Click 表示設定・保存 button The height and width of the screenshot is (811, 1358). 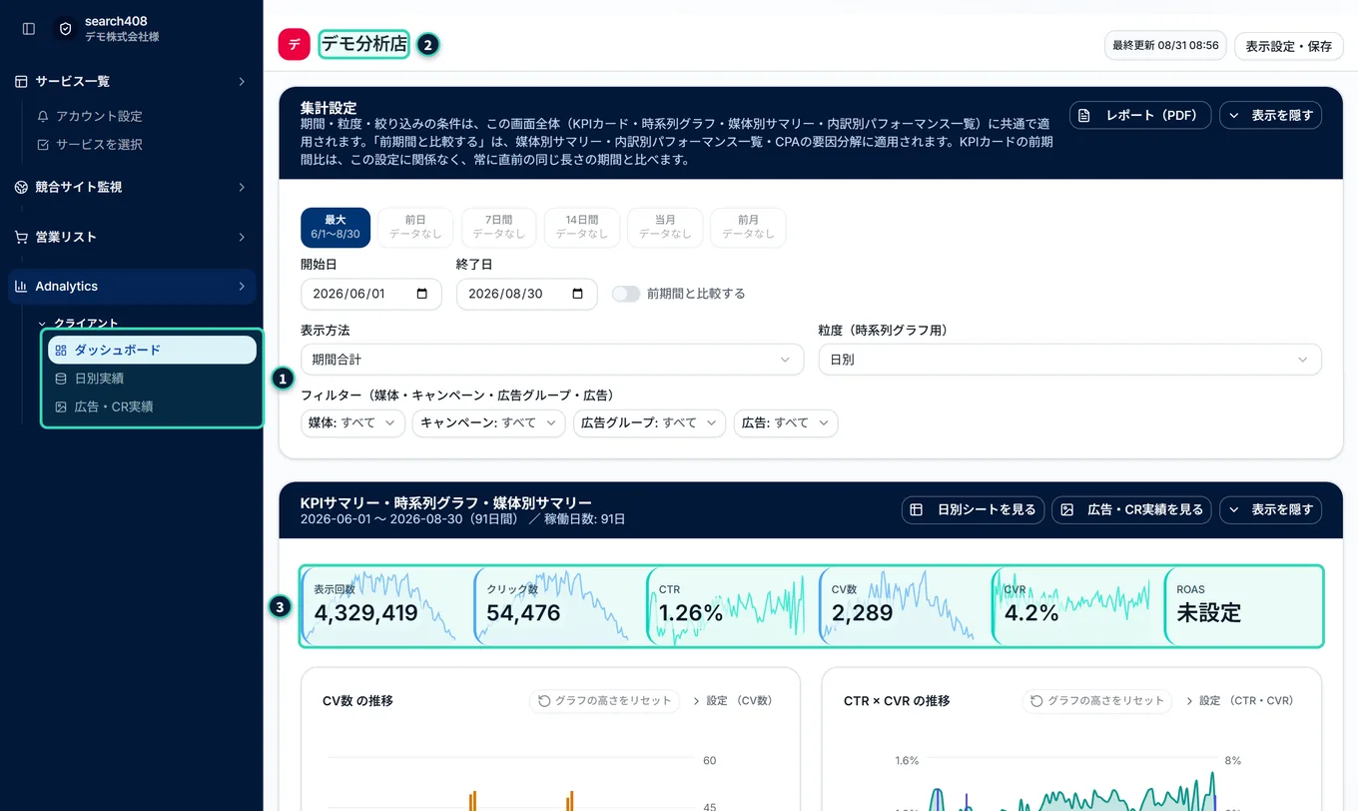[x=1288, y=46]
